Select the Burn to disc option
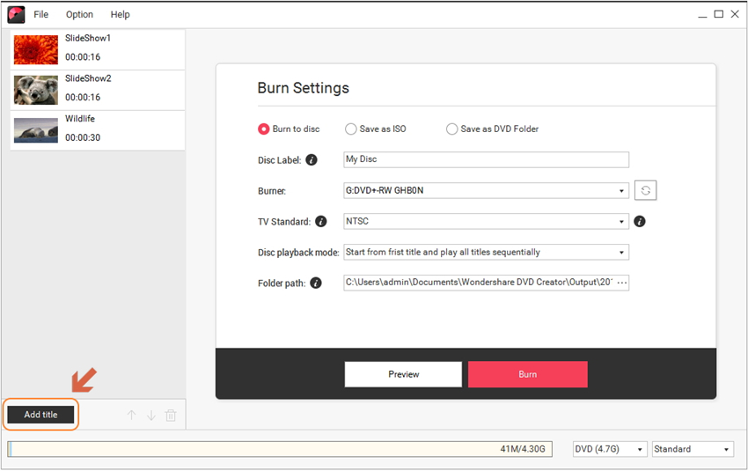The width and height of the screenshot is (748, 471). pyautogui.click(x=264, y=129)
